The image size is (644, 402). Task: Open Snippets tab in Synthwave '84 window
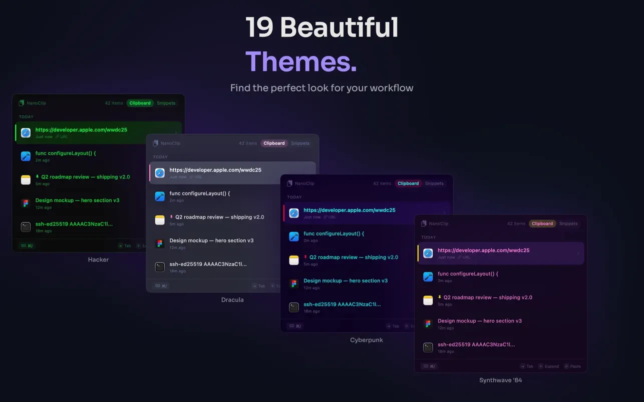[x=569, y=223]
